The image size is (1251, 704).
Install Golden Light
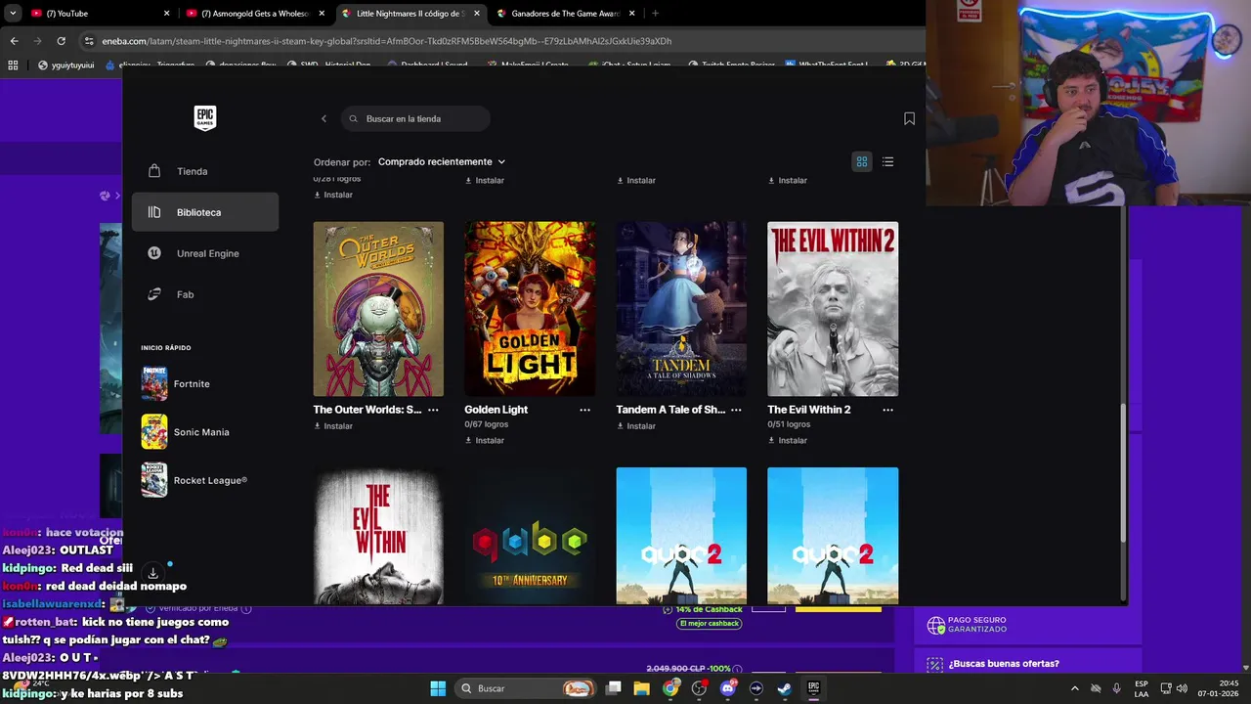pyautogui.click(x=485, y=441)
